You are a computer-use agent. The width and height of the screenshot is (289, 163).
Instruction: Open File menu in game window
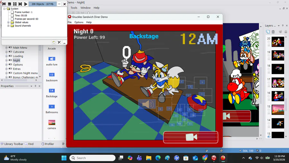(x=70, y=22)
